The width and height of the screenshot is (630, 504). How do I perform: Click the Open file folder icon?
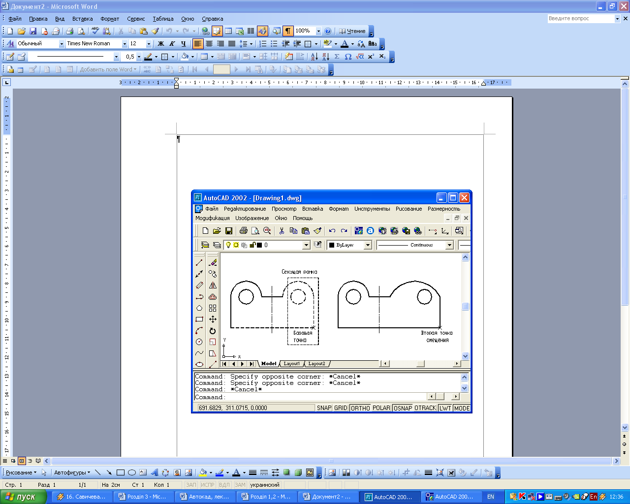click(x=22, y=31)
